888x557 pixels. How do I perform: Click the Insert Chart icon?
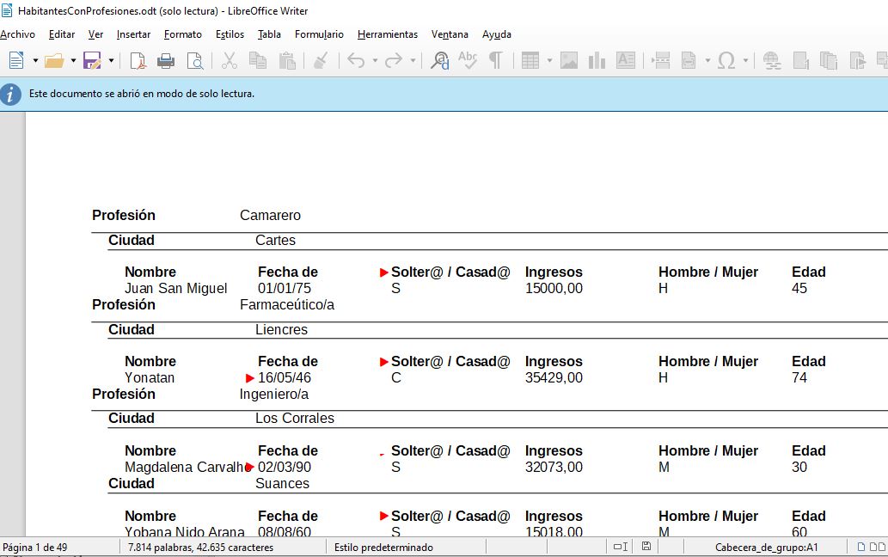[597, 60]
